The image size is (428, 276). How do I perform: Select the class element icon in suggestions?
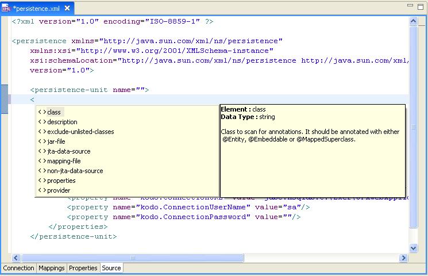(x=42, y=112)
